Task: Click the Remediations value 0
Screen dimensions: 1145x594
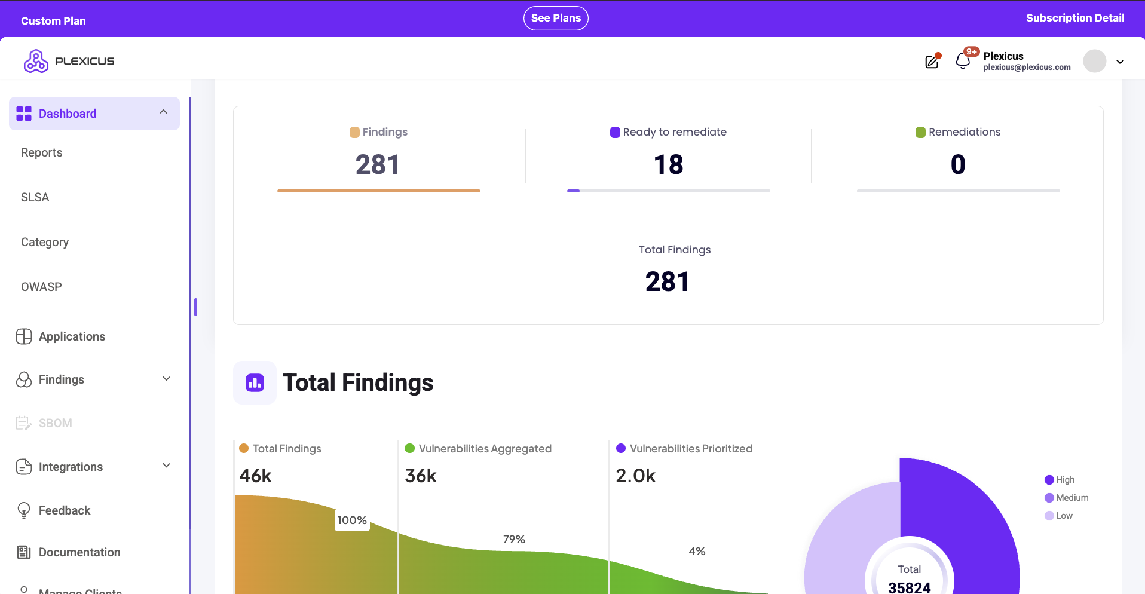Action: (x=958, y=165)
